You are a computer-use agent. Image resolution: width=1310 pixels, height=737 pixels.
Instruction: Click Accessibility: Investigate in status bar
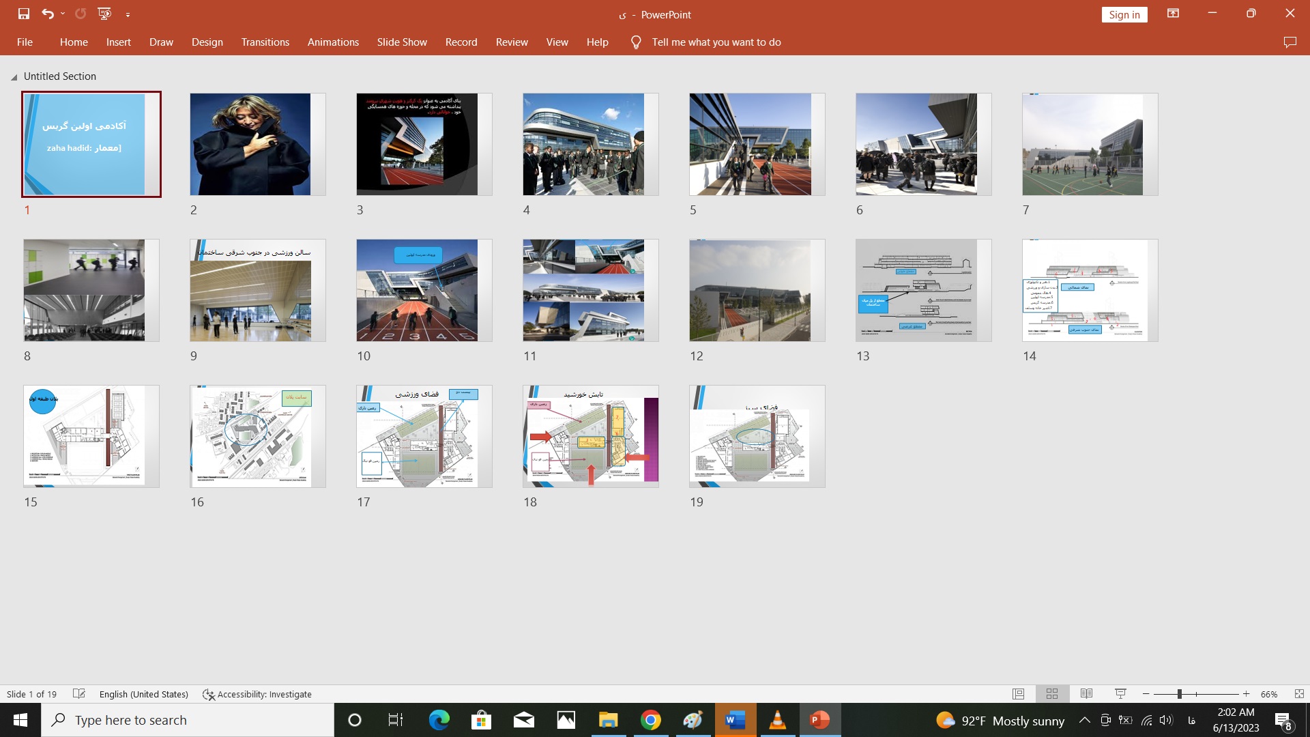(257, 694)
